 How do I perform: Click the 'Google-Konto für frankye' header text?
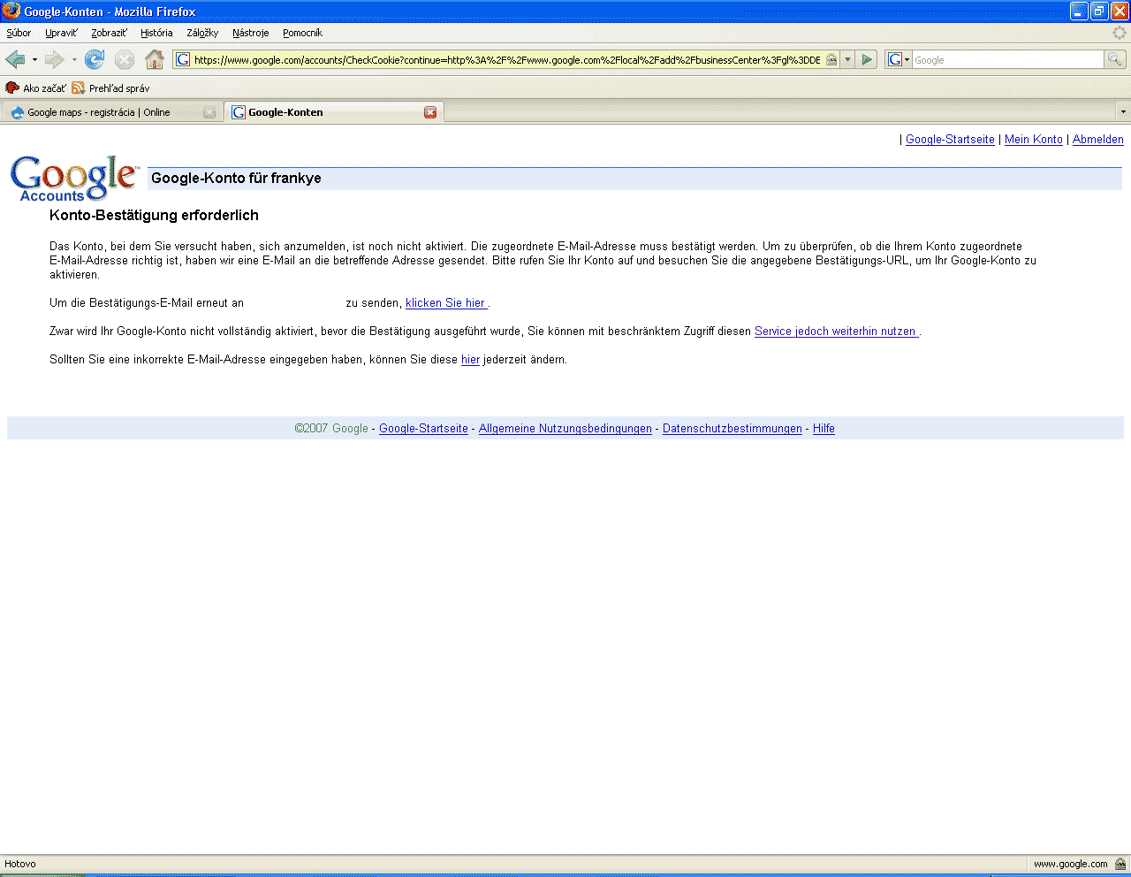tap(236, 179)
